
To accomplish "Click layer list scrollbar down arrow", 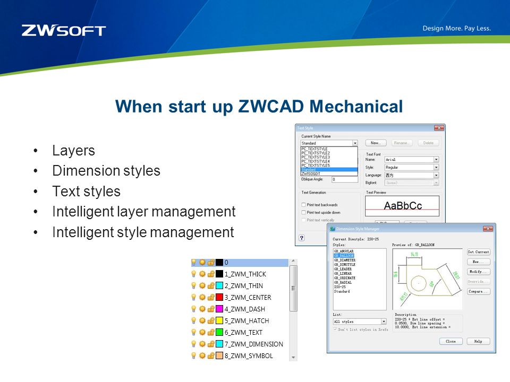I will pos(293,358).
